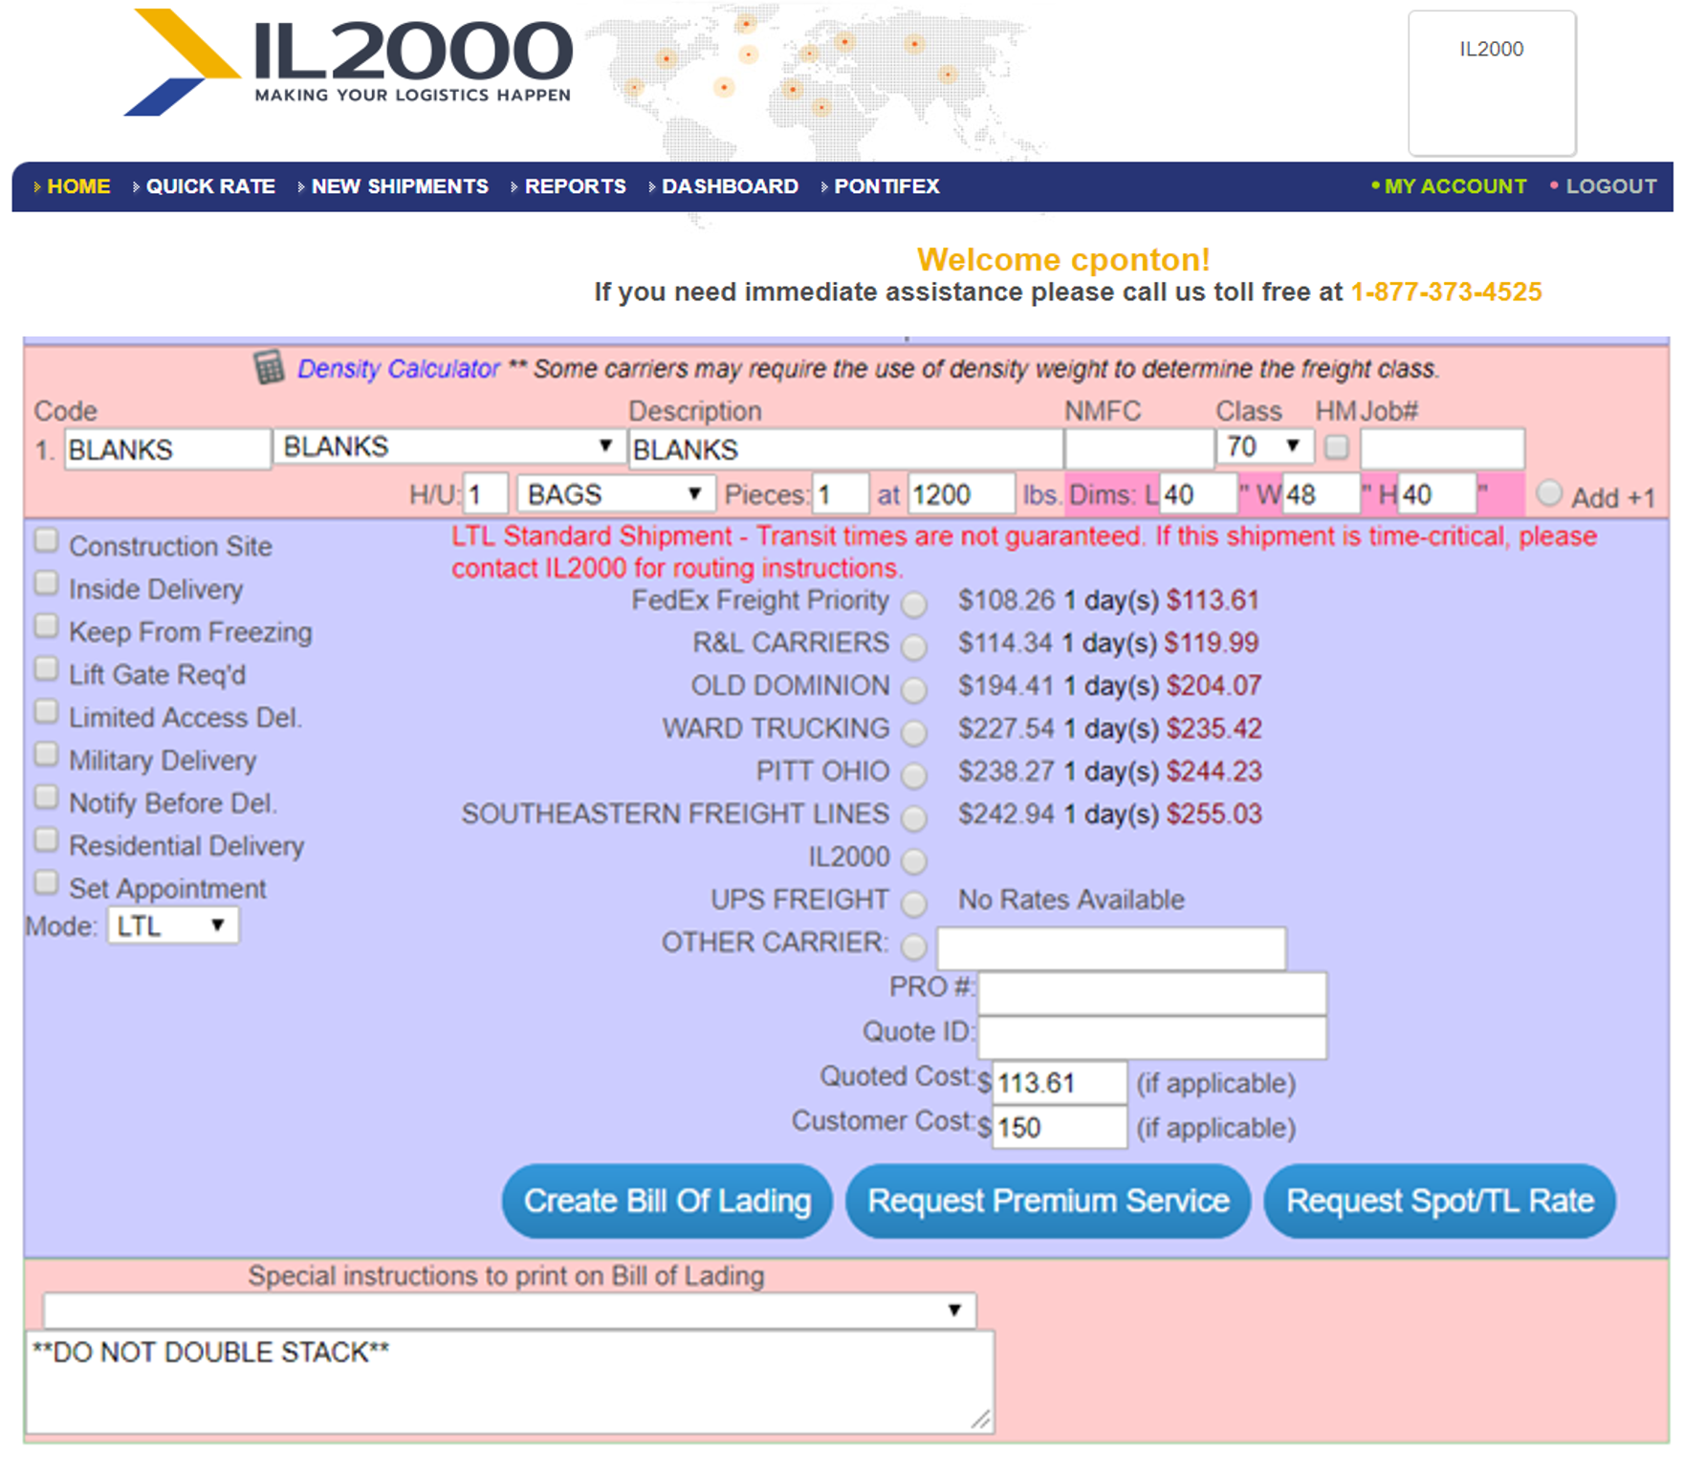Open the Density Calculator link

click(x=398, y=369)
